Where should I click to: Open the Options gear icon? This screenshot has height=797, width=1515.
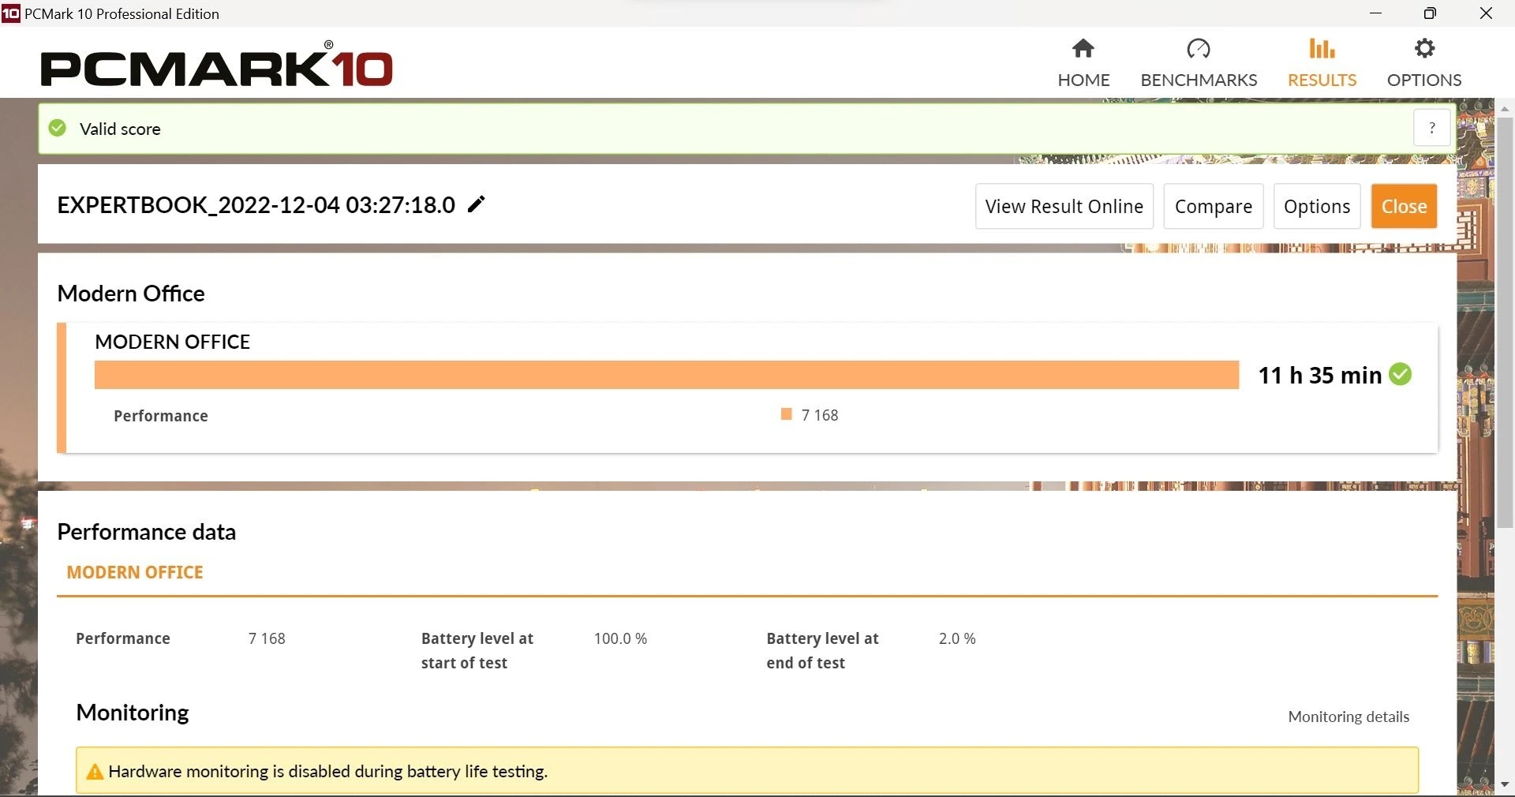tap(1424, 49)
